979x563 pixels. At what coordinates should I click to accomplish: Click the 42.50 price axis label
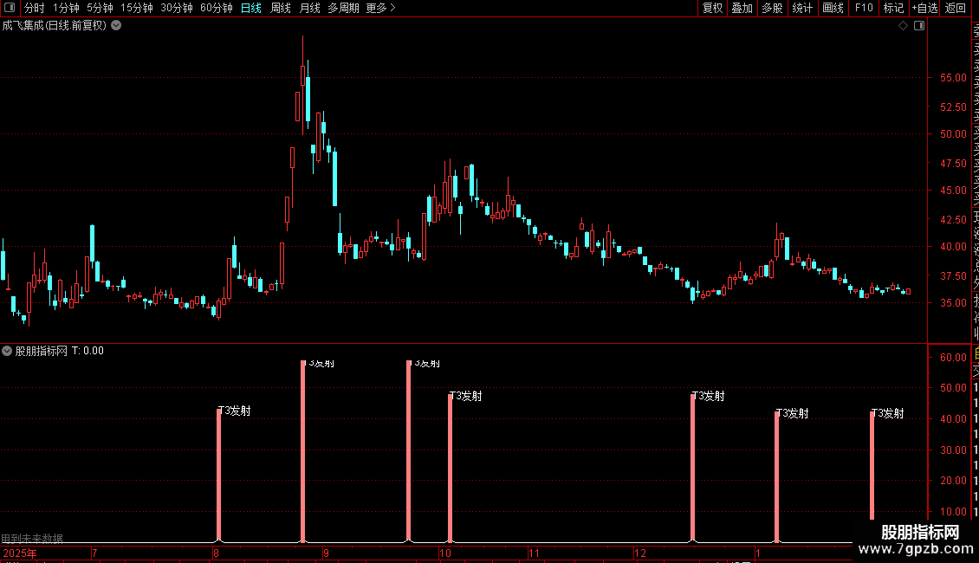click(953, 220)
